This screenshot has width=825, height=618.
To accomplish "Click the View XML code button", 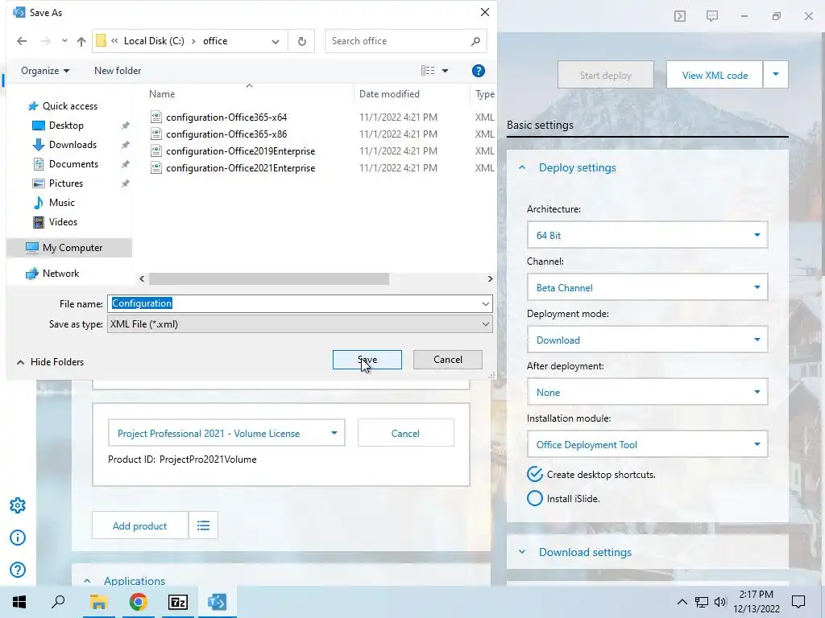I will [x=714, y=75].
